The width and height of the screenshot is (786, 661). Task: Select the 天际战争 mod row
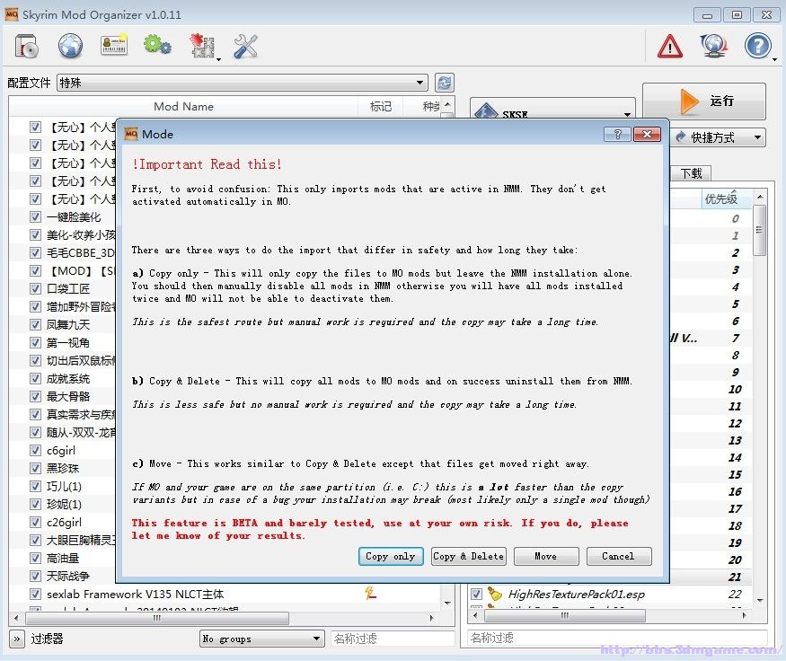click(x=67, y=576)
